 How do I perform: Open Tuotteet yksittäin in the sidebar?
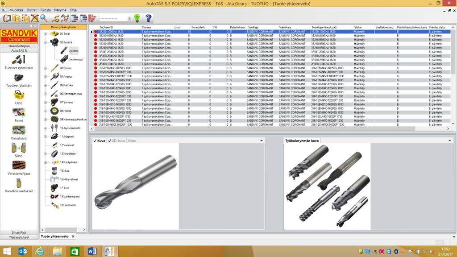pyautogui.click(x=19, y=80)
